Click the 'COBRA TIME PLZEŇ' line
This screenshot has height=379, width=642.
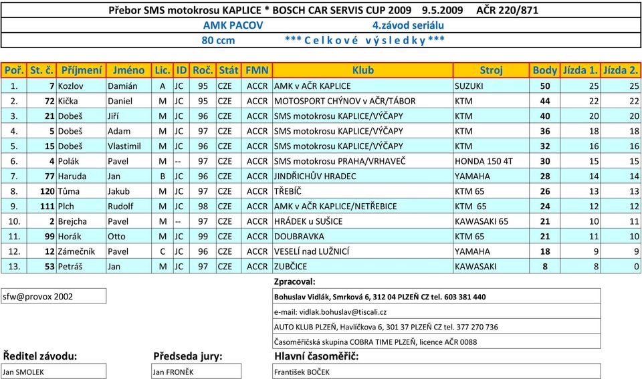pos(437,342)
